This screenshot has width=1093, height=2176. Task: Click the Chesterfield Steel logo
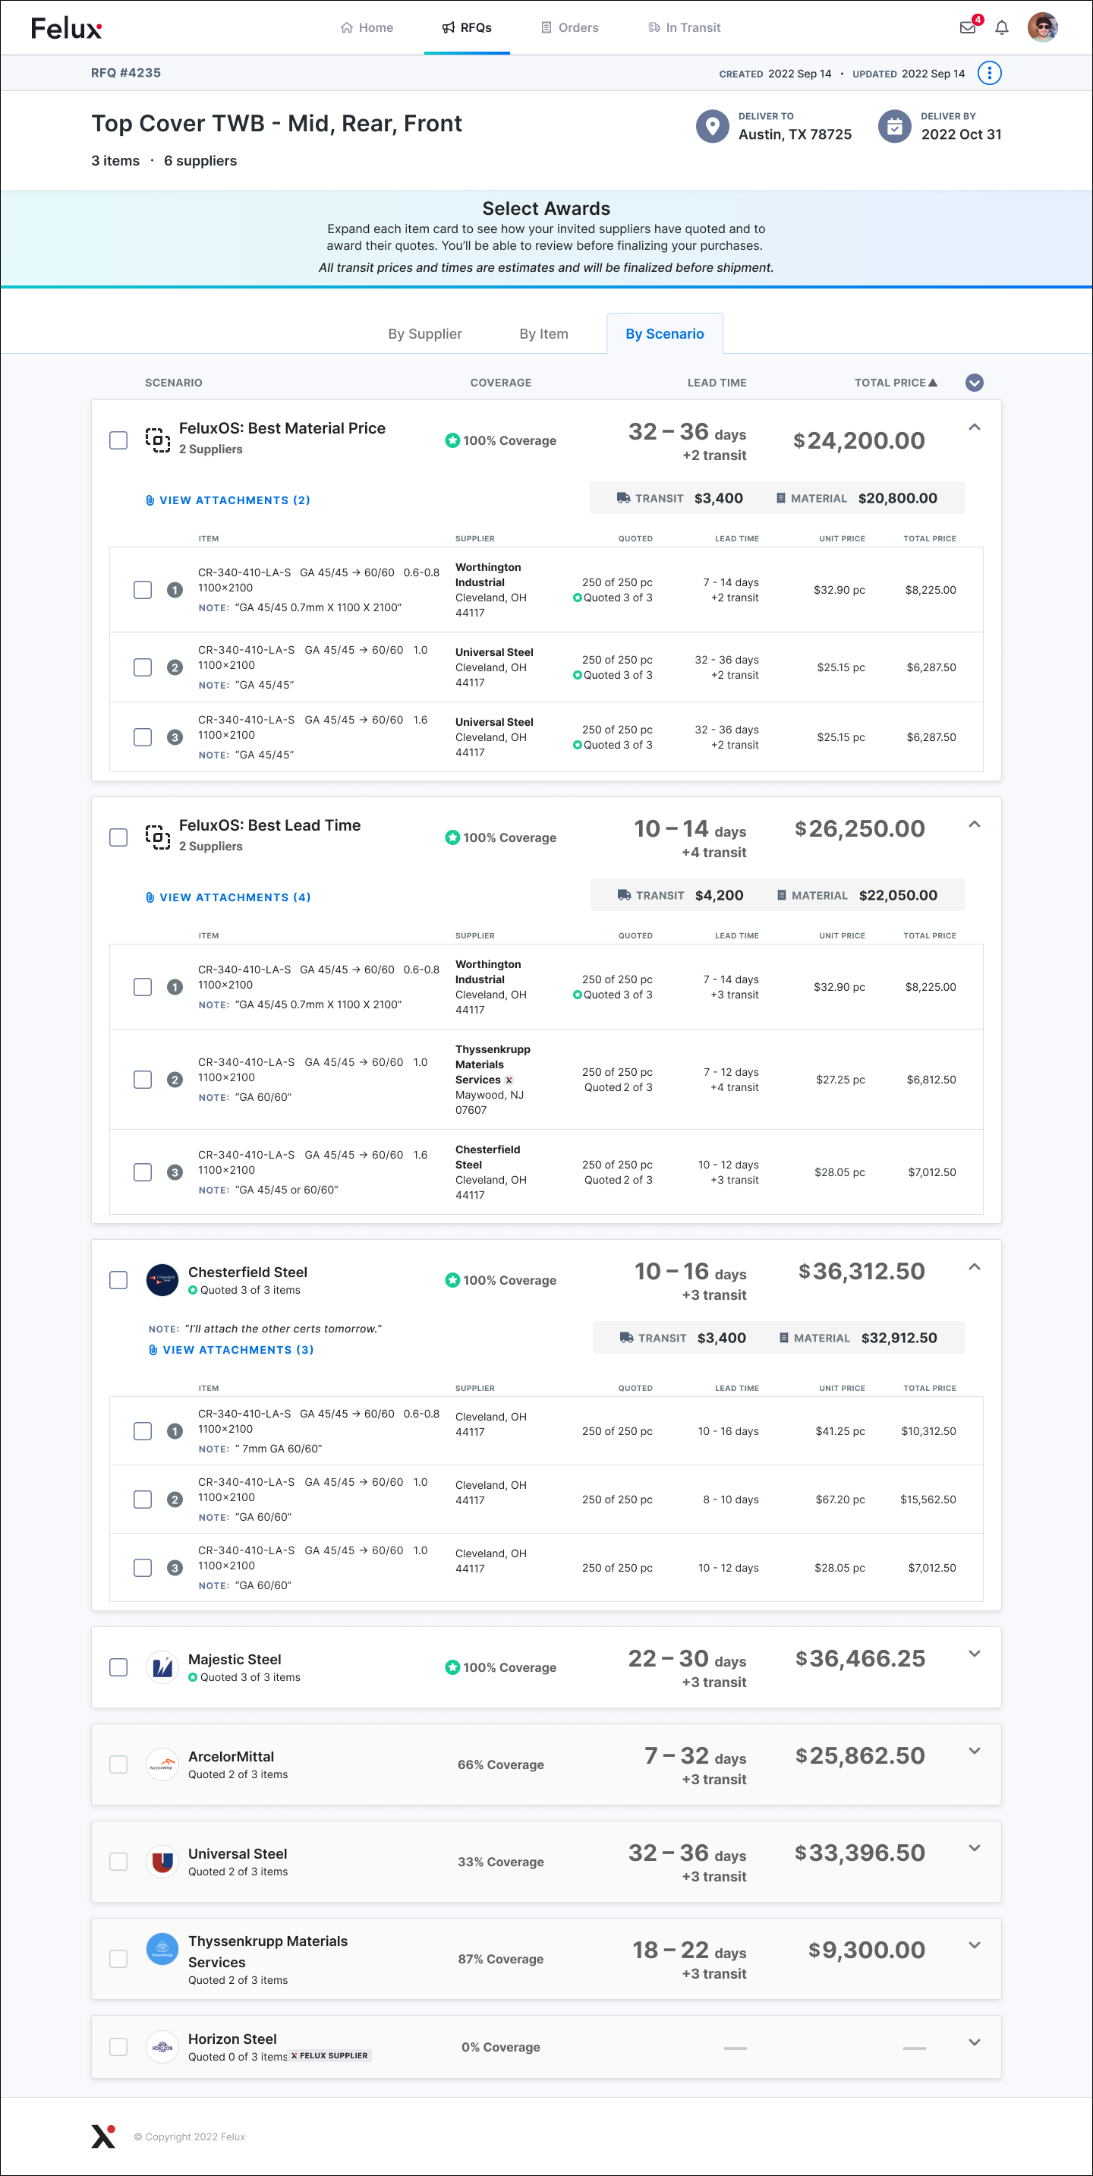[x=162, y=1280]
